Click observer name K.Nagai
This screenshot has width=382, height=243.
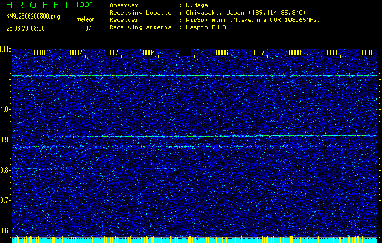point(198,5)
